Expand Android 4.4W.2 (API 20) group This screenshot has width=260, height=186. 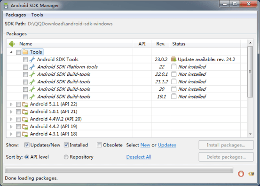(x=11, y=119)
